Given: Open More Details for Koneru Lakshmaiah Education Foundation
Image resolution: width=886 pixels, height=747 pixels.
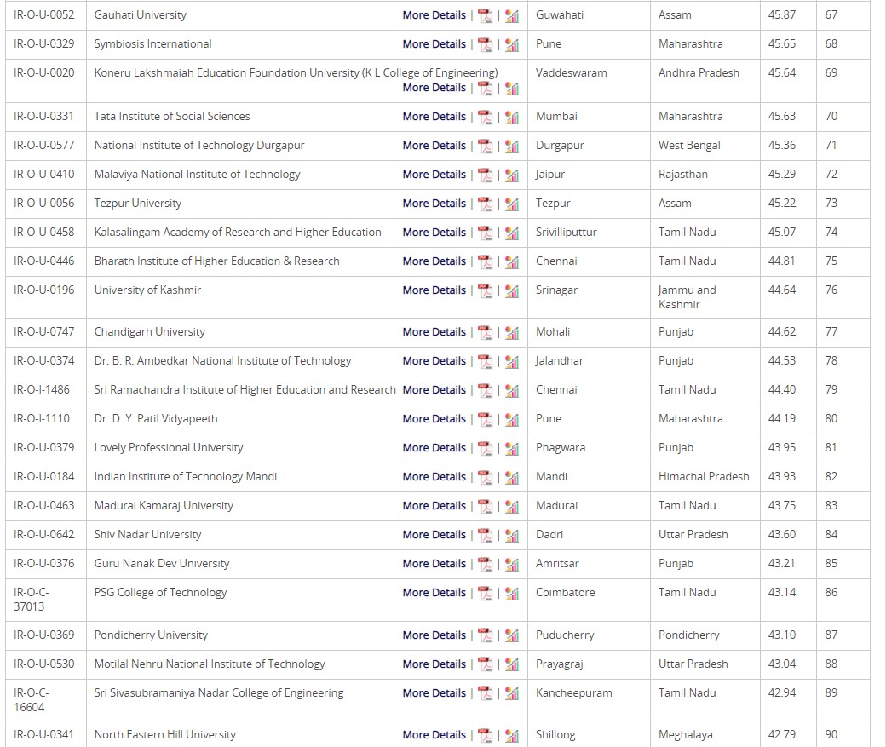Looking at the screenshot, I should click(434, 88).
